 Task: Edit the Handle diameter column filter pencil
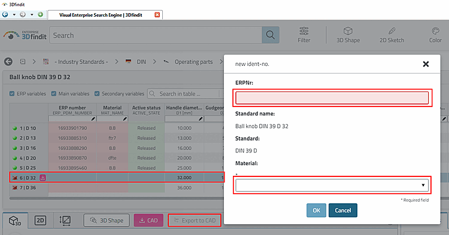pyautogui.click(x=201, y=118)
